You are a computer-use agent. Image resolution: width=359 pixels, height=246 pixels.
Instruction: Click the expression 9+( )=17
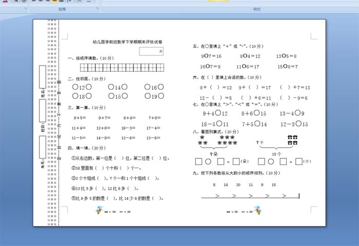(254, 88)
